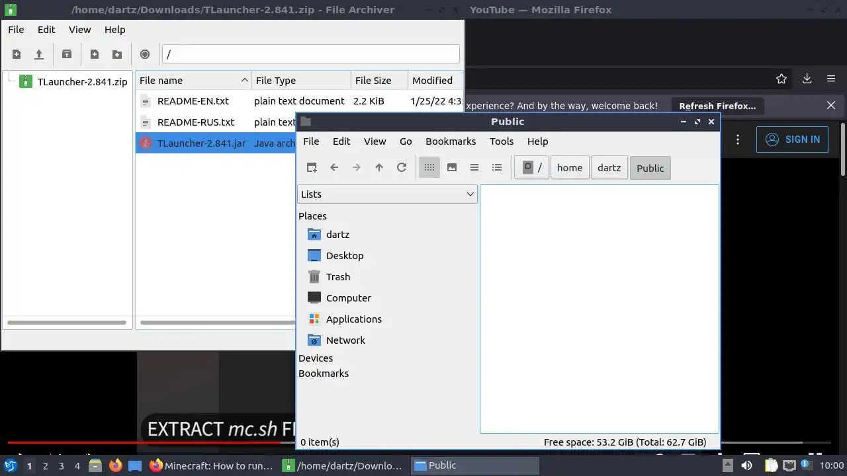Click the home path button
Viewport: 847px width, 476px height.
click(x=570, y=168)
